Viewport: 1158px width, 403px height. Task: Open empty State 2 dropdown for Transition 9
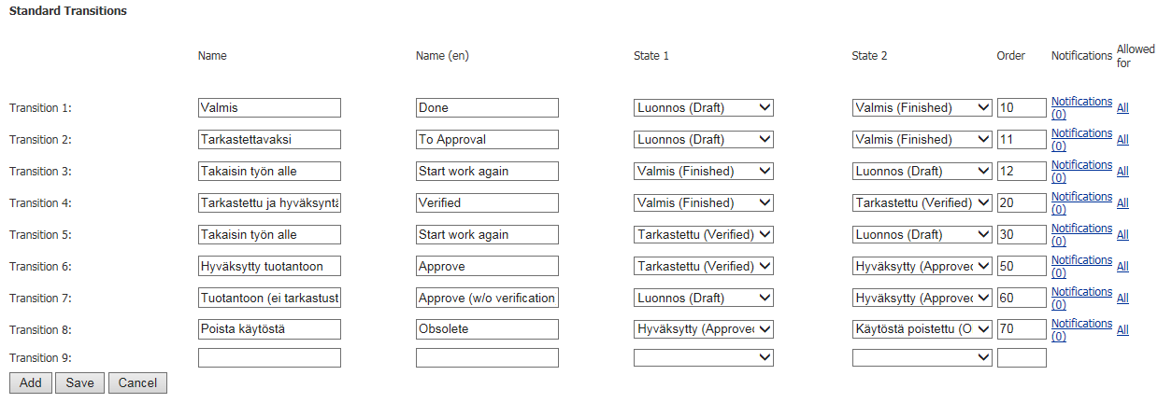click(x=922, y=358)
